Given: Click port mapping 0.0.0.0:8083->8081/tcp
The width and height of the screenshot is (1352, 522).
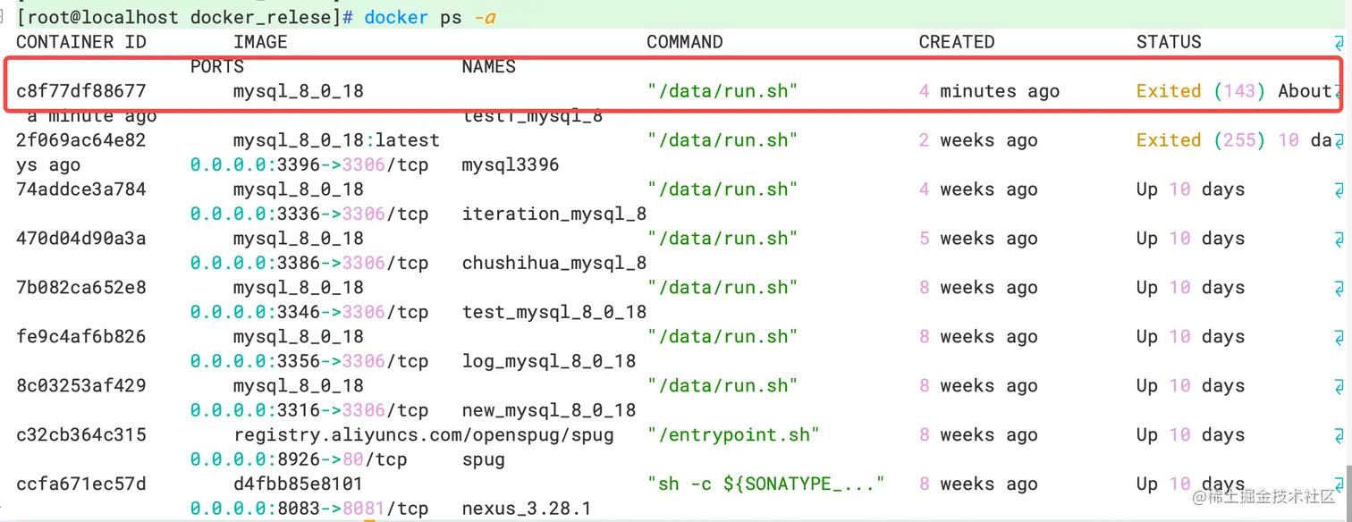Looking at the screenshot, I should point(309,509).
